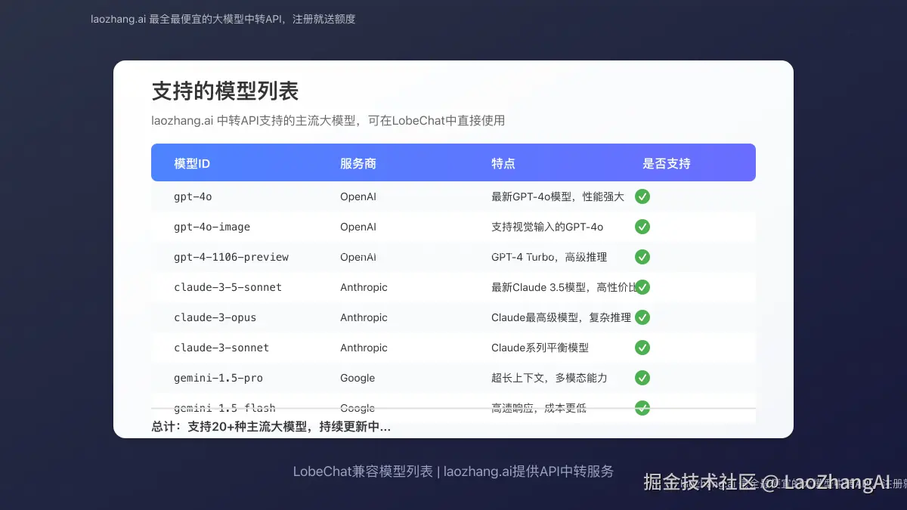
Task: Select the claude-3-5-sonnet model ID cell
Action: point(228,287)
